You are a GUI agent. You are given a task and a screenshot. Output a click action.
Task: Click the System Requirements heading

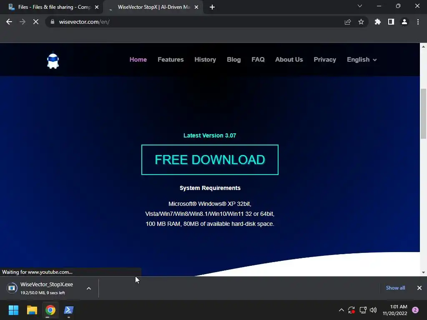[210, 188]
